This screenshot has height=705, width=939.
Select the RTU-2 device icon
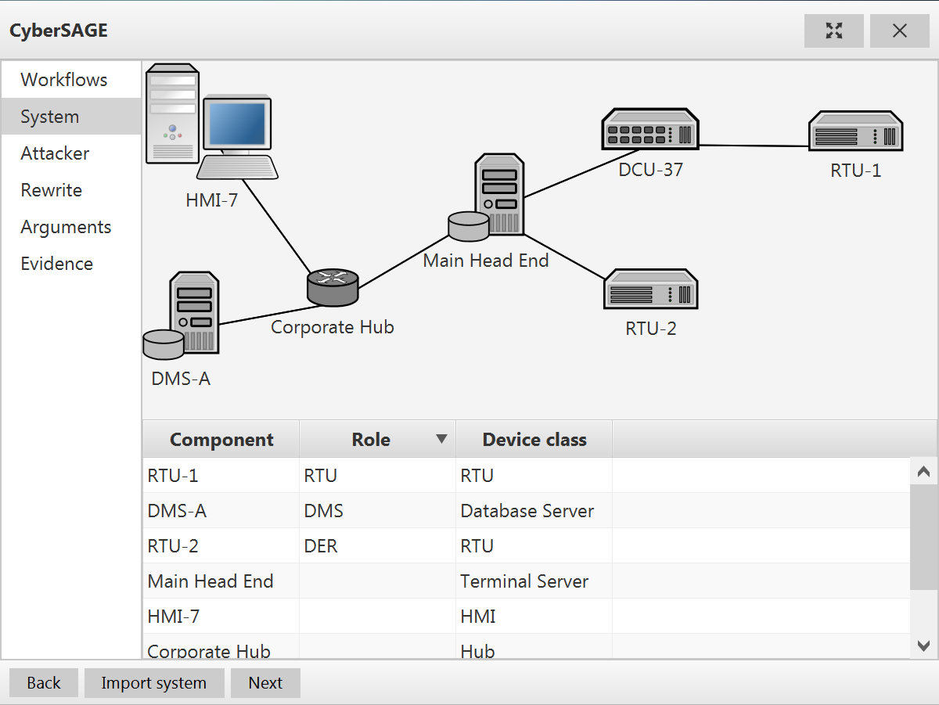(x=650, y=290)
